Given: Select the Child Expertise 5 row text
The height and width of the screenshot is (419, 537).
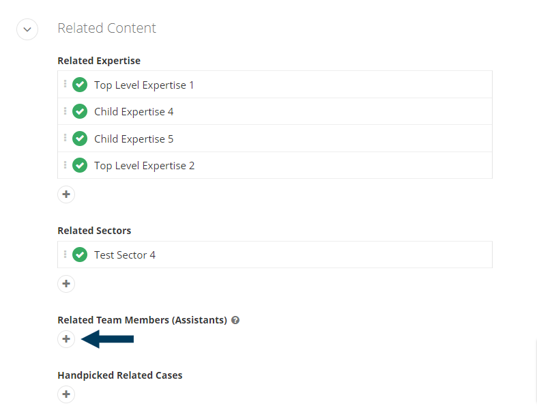Looking at the screenshot, I should tap(134, 139).
